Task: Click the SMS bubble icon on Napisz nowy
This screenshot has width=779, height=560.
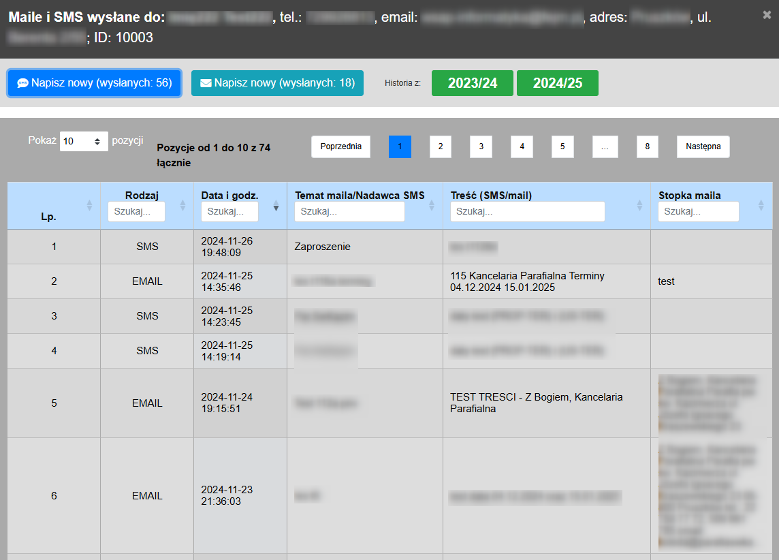Action: [22, 83]
